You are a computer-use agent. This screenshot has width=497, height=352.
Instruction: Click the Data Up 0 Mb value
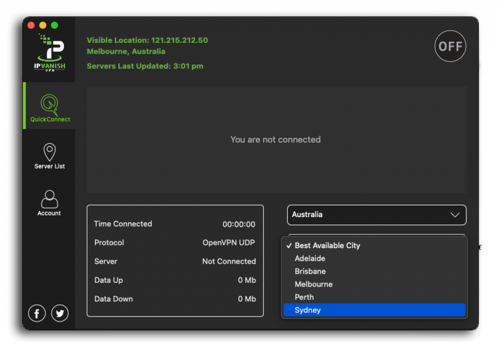click(x=247, y=280)
